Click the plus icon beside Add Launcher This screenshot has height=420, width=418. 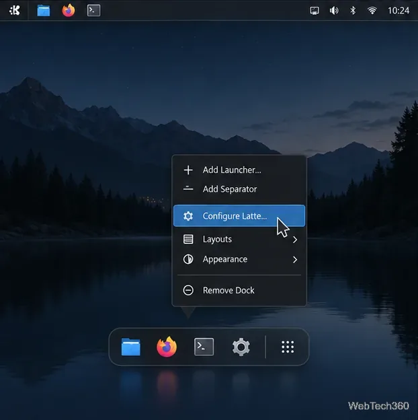[x=188, y=170]
